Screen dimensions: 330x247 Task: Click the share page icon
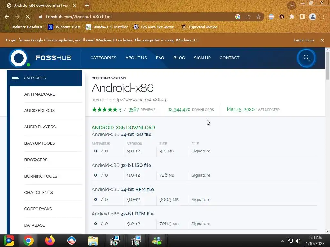[248, 17]
